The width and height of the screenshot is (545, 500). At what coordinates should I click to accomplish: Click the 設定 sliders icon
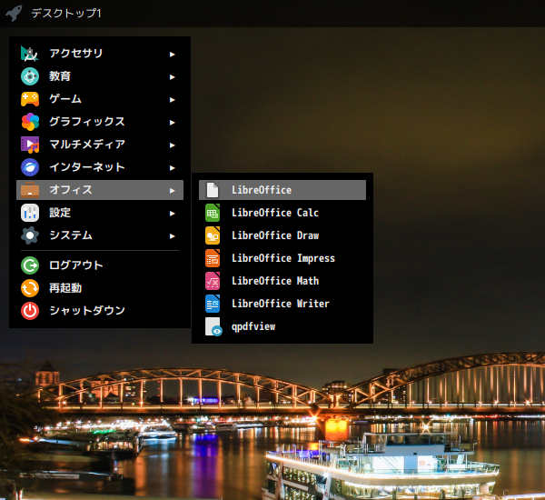tap(30, 213)
